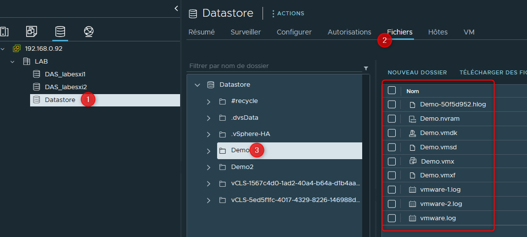Image resolution: width=527 pixels, height=237 pixels.
Task: Check the box for Demo.nvram
Action: 392,118
